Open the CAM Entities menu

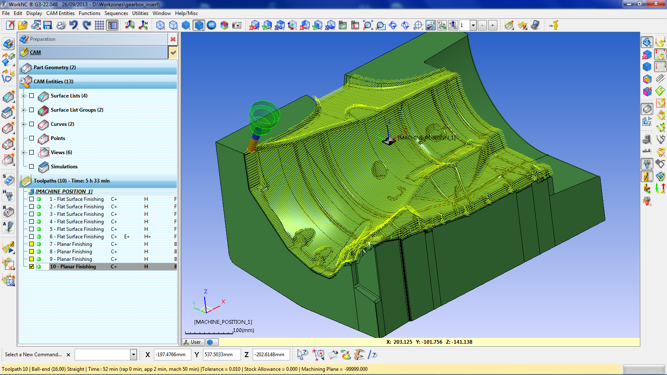click(x=60, y=13)
